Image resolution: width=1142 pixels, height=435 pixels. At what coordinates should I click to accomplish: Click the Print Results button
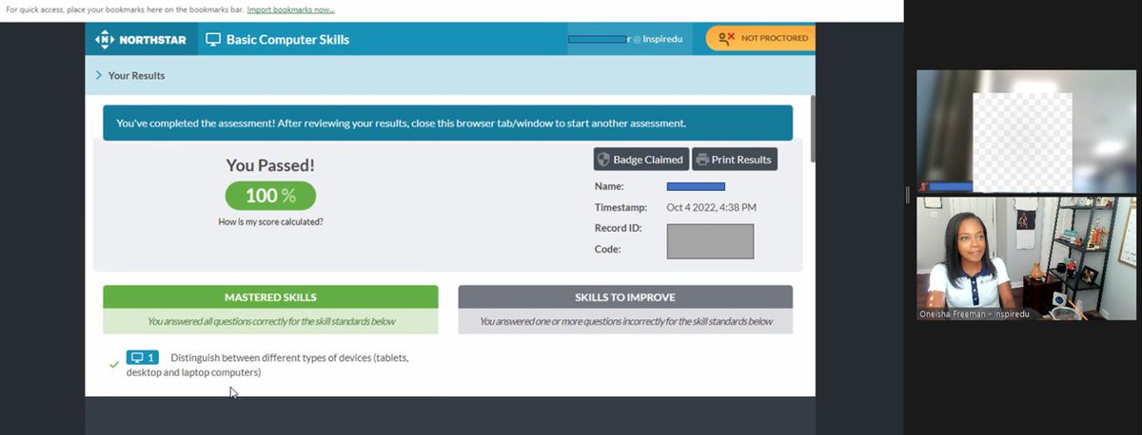735,160
